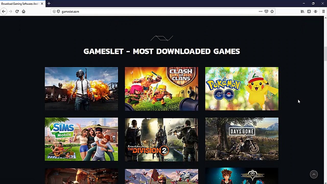This screenshot has width=327, height=184.
Task: Open a new browser tab
Action: (49, 4)
